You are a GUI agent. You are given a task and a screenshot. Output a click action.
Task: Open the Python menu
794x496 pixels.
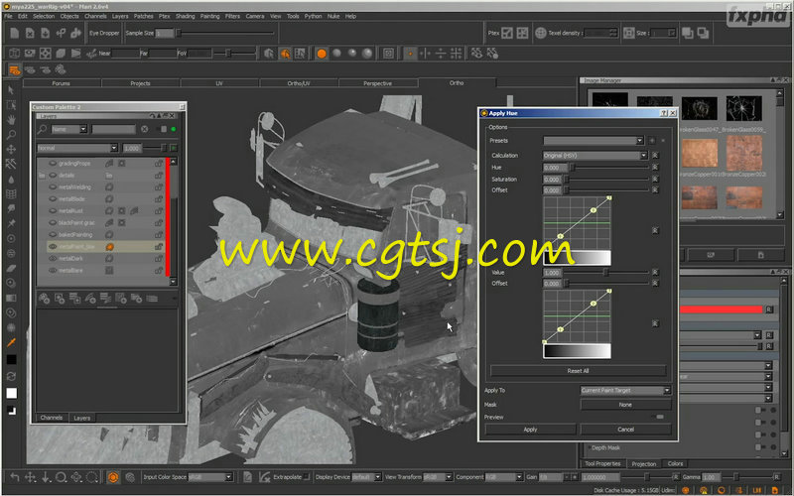point(313,16)
